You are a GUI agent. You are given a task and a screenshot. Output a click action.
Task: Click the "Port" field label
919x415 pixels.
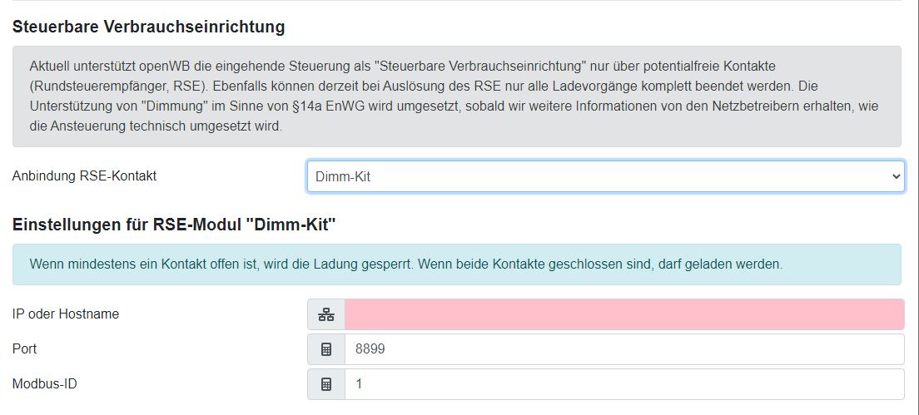click(x=25, y=349)
